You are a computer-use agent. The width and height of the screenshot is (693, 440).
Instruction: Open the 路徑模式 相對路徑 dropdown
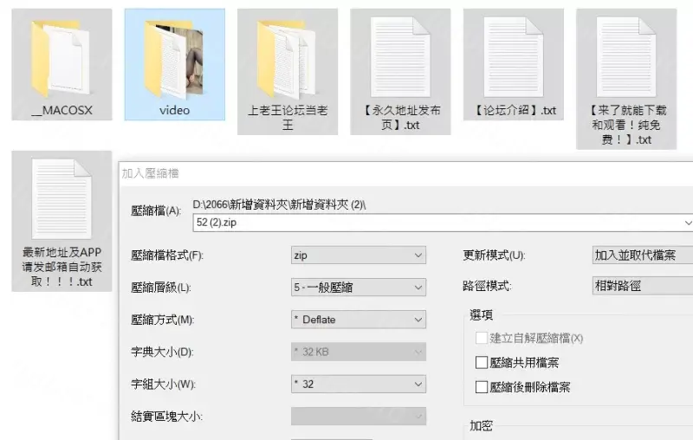point(643,286)
